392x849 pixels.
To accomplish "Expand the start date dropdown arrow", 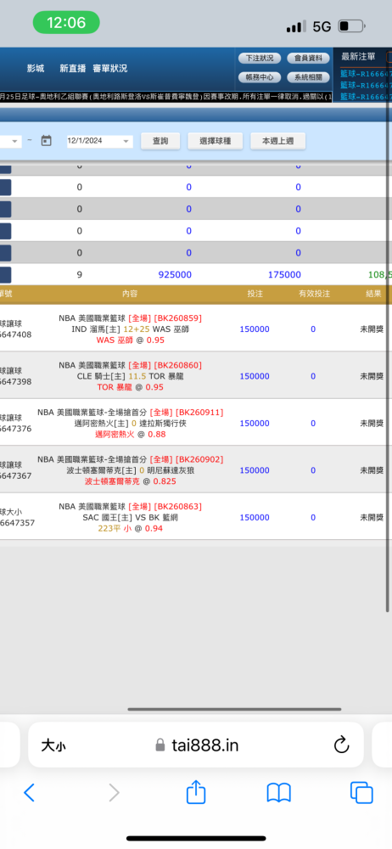I will (15, 141).
